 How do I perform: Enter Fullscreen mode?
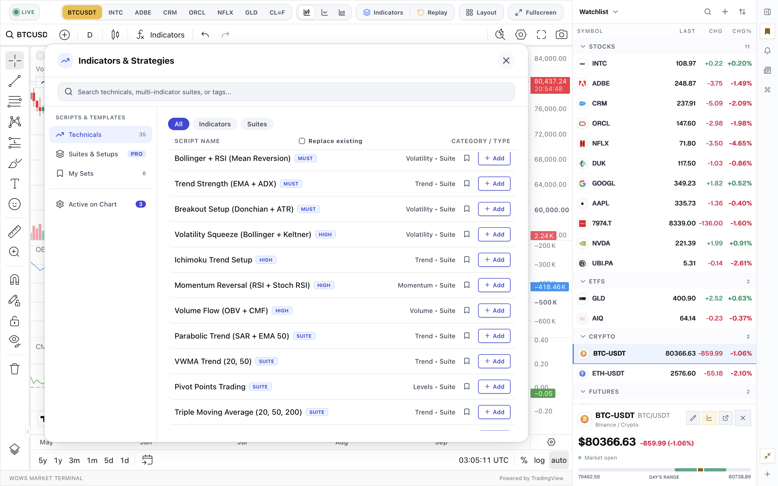point(536,12)
